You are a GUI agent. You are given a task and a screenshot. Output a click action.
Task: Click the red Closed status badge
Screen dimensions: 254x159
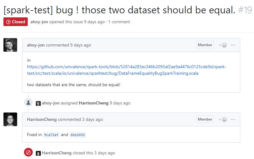click(16, 22)
